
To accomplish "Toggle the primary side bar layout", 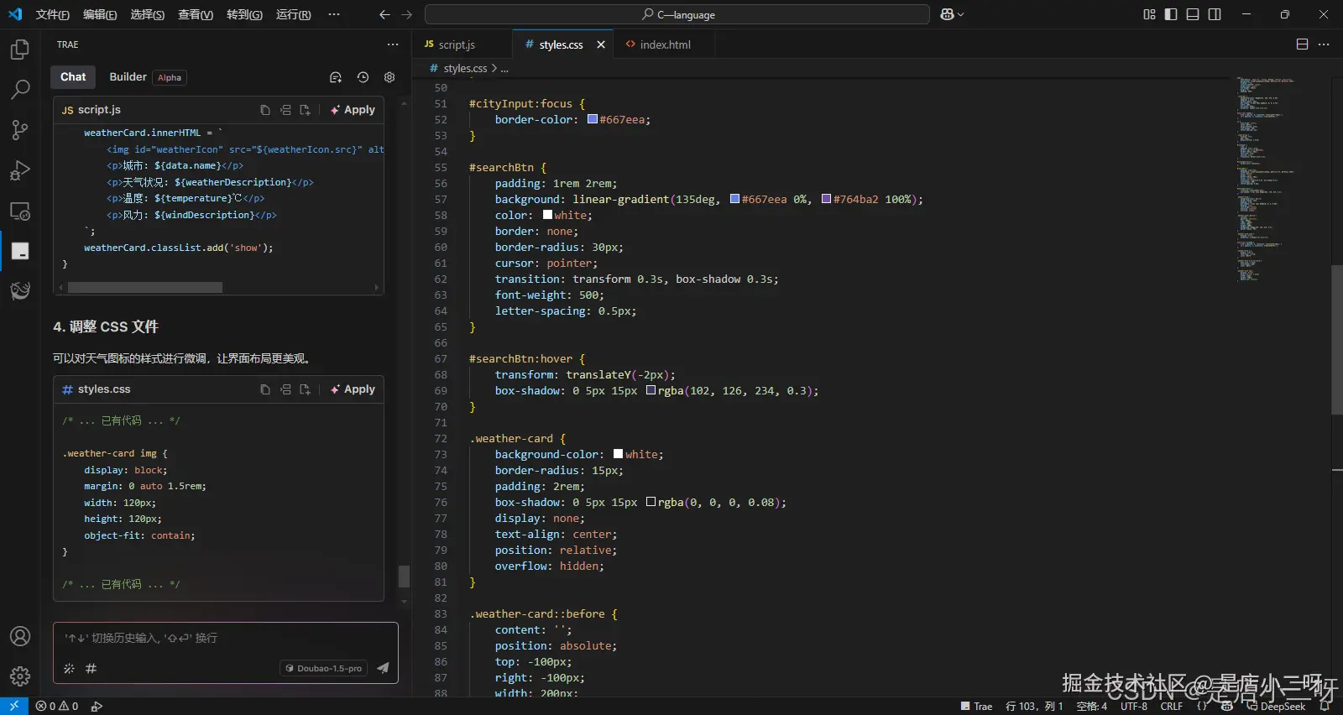I will click(x=1171, y=14).
